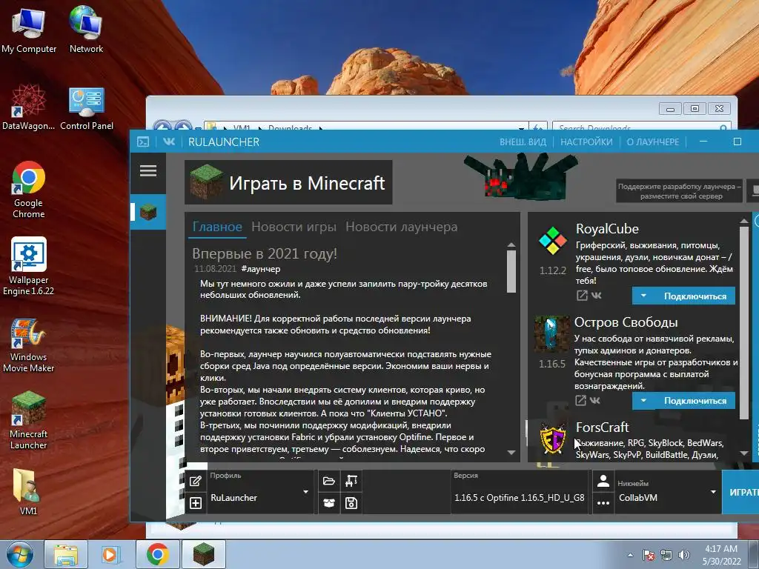Click the floppy disk save icon
Viewport: 759px width, 569px height.
click(351, 503)
